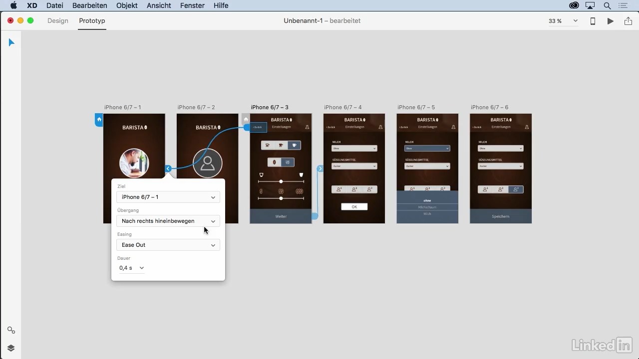The height and width of the screenshot is (359, 639).
Task: Toggle bean option on iPhone 6/7 – 3
Action: tap(275, 162)
